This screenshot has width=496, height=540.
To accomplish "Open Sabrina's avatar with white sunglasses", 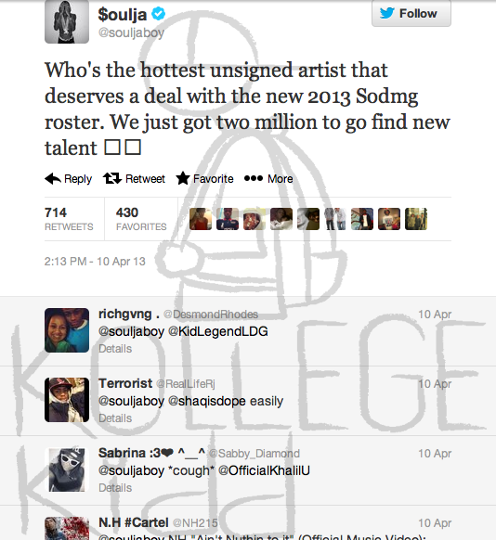I will [x=67, y=469].
